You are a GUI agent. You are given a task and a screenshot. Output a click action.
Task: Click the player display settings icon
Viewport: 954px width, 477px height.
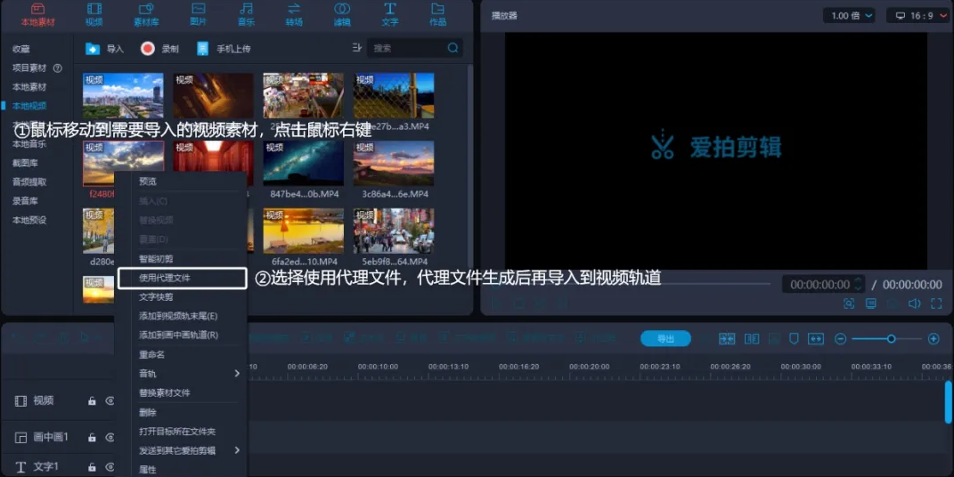click(871, 303)
